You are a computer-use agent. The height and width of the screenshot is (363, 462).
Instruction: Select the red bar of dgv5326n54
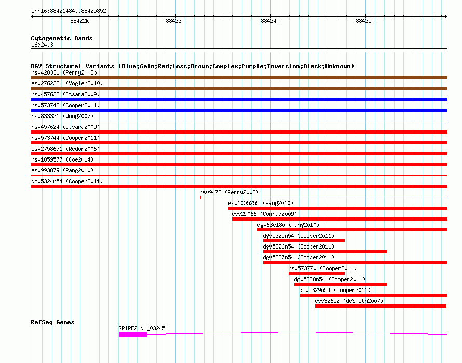pyautogui.click(x=325, y=252)
